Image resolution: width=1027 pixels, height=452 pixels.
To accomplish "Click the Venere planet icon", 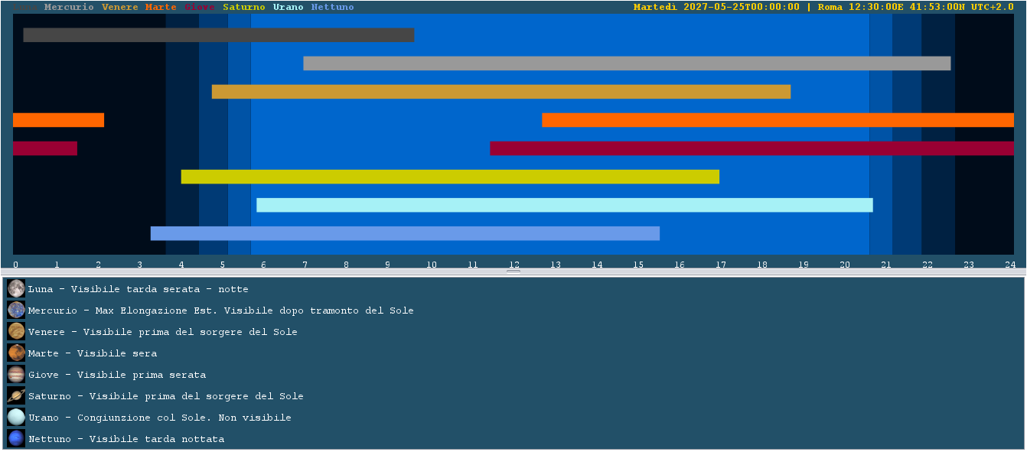I will click(x=16, y=331).
